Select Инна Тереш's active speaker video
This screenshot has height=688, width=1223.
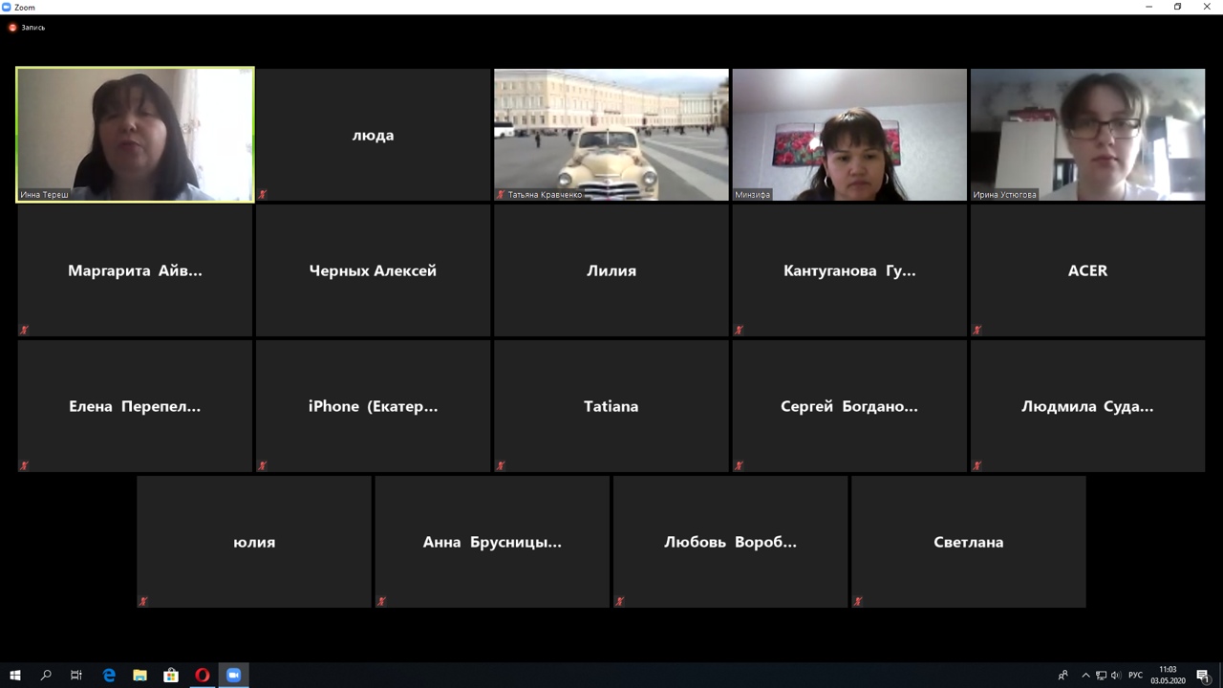(135, 134)
